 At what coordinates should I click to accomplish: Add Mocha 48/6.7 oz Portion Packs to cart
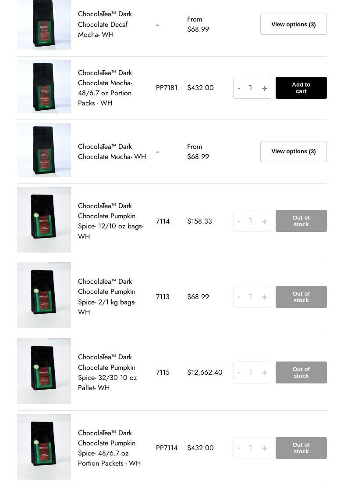point(301,88)
